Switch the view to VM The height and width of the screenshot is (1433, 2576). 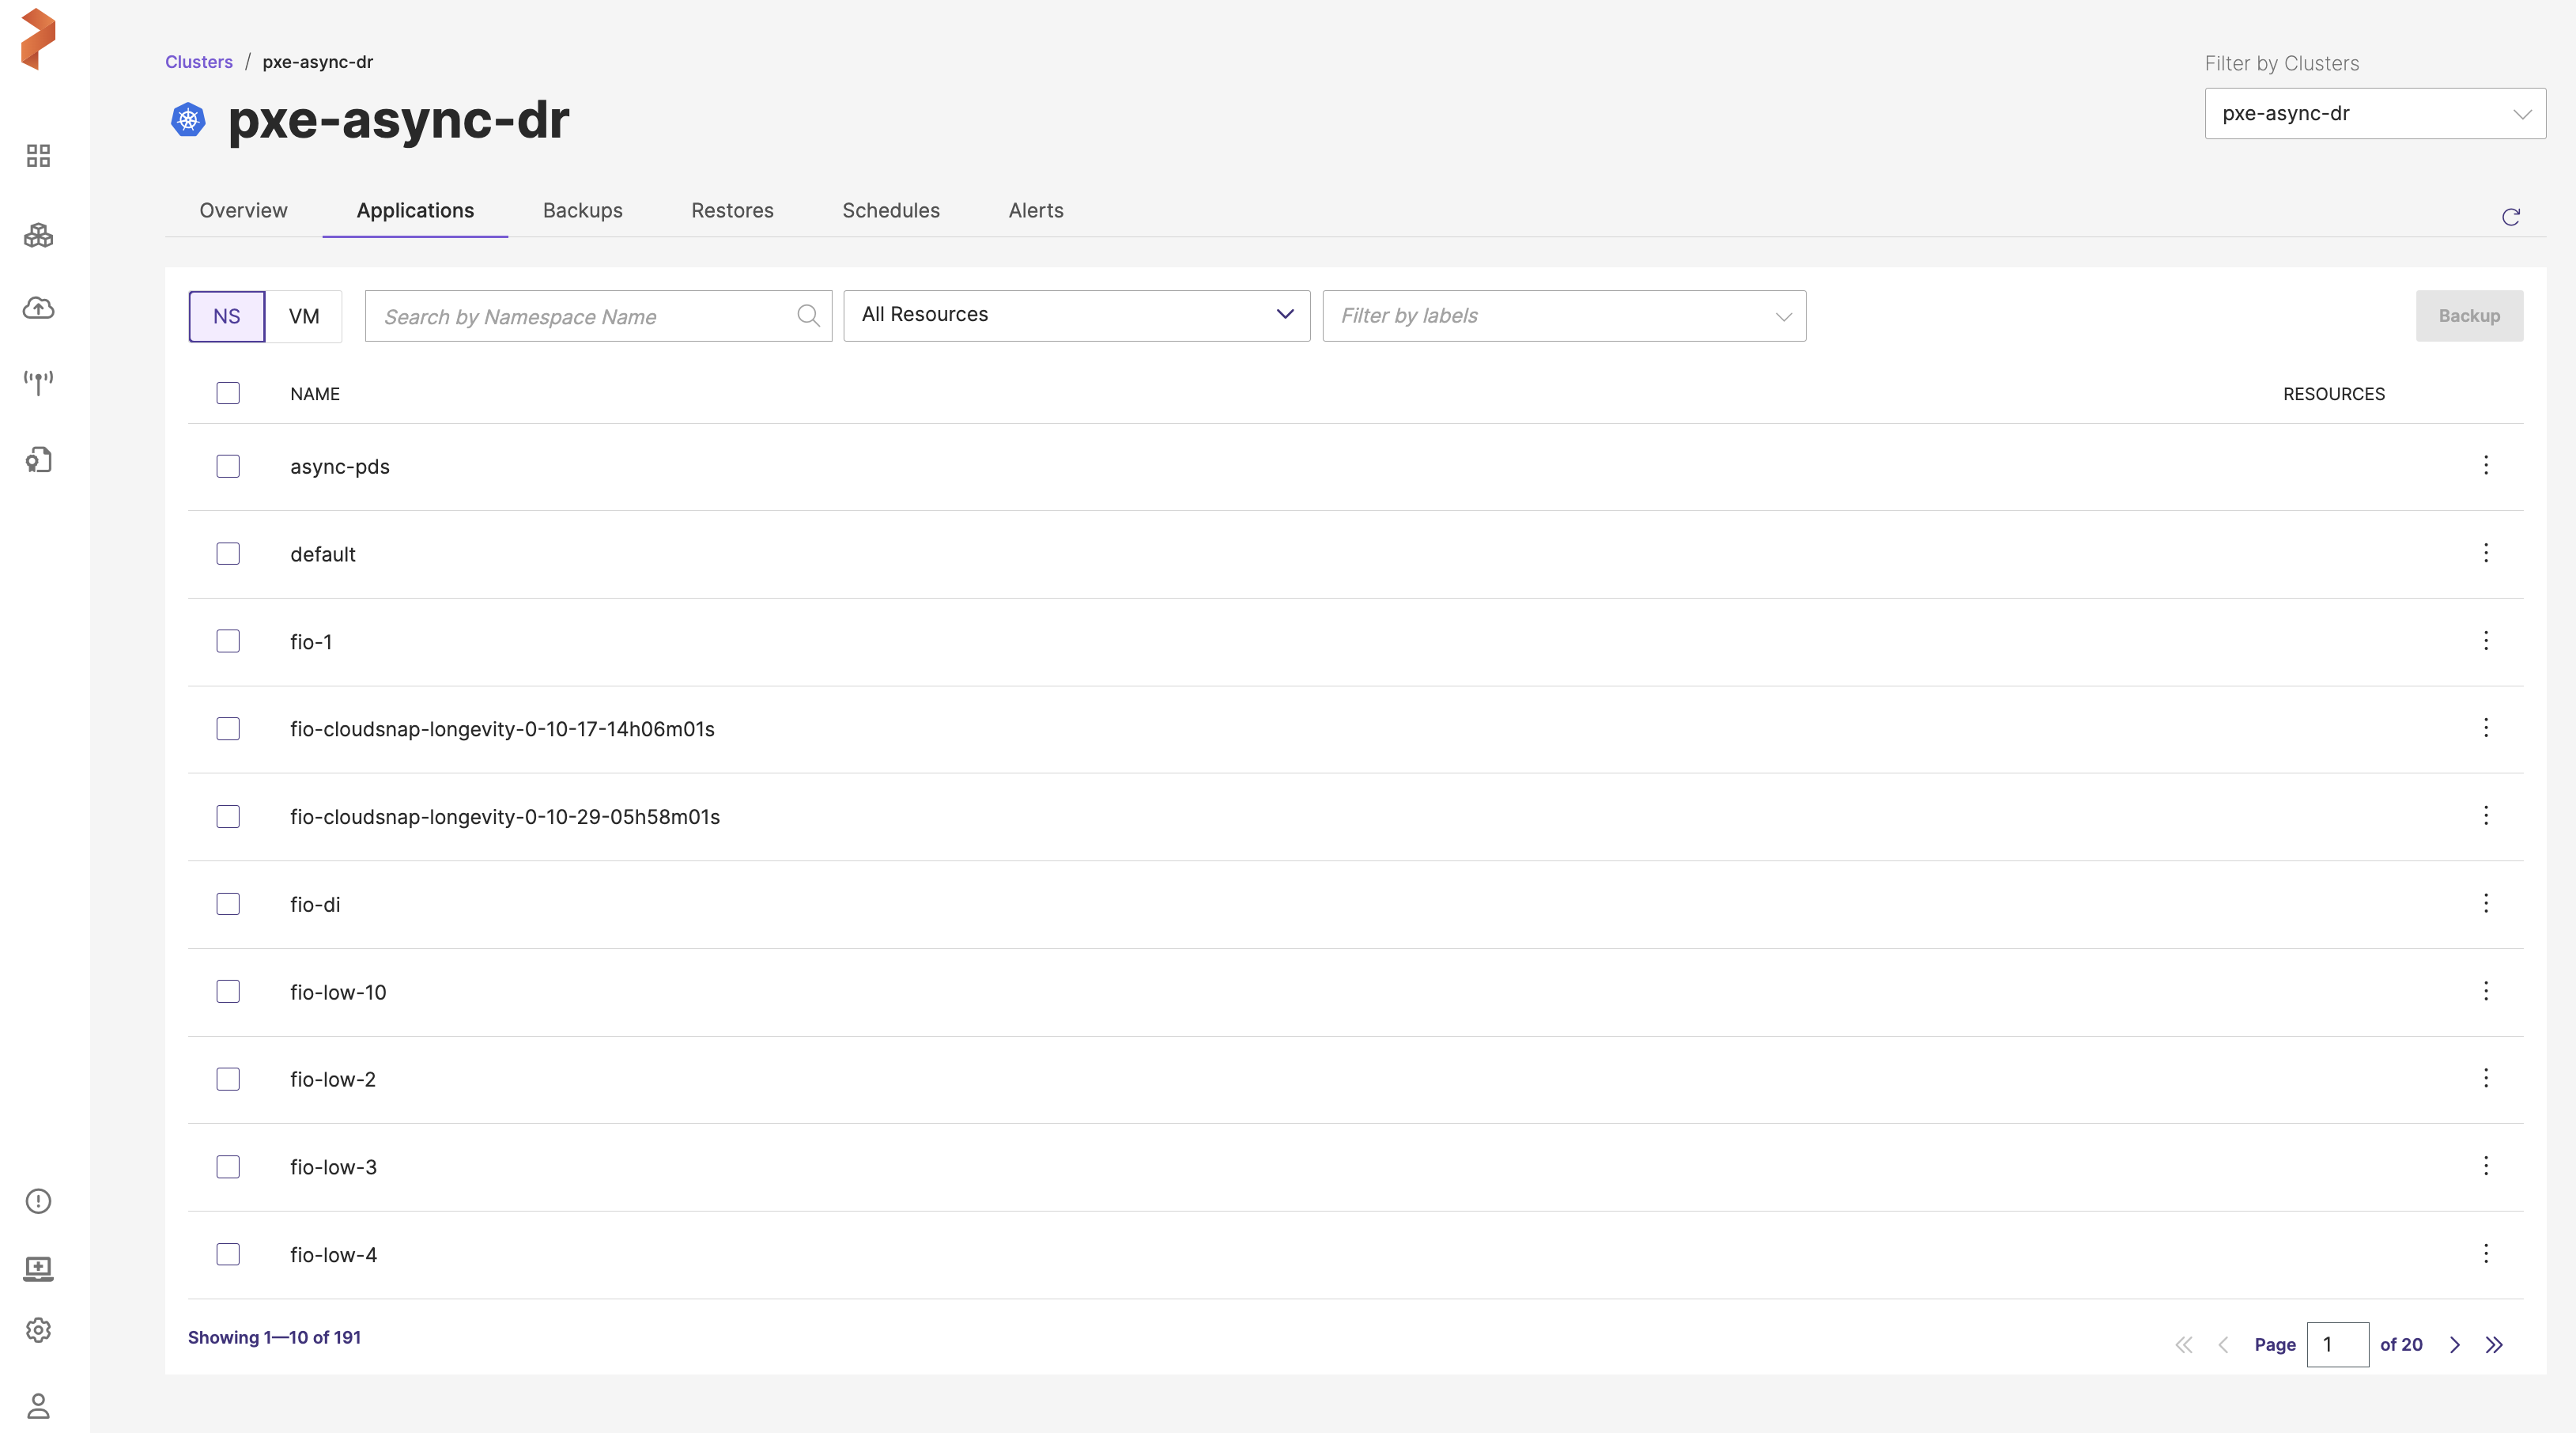tap(304, 316)
